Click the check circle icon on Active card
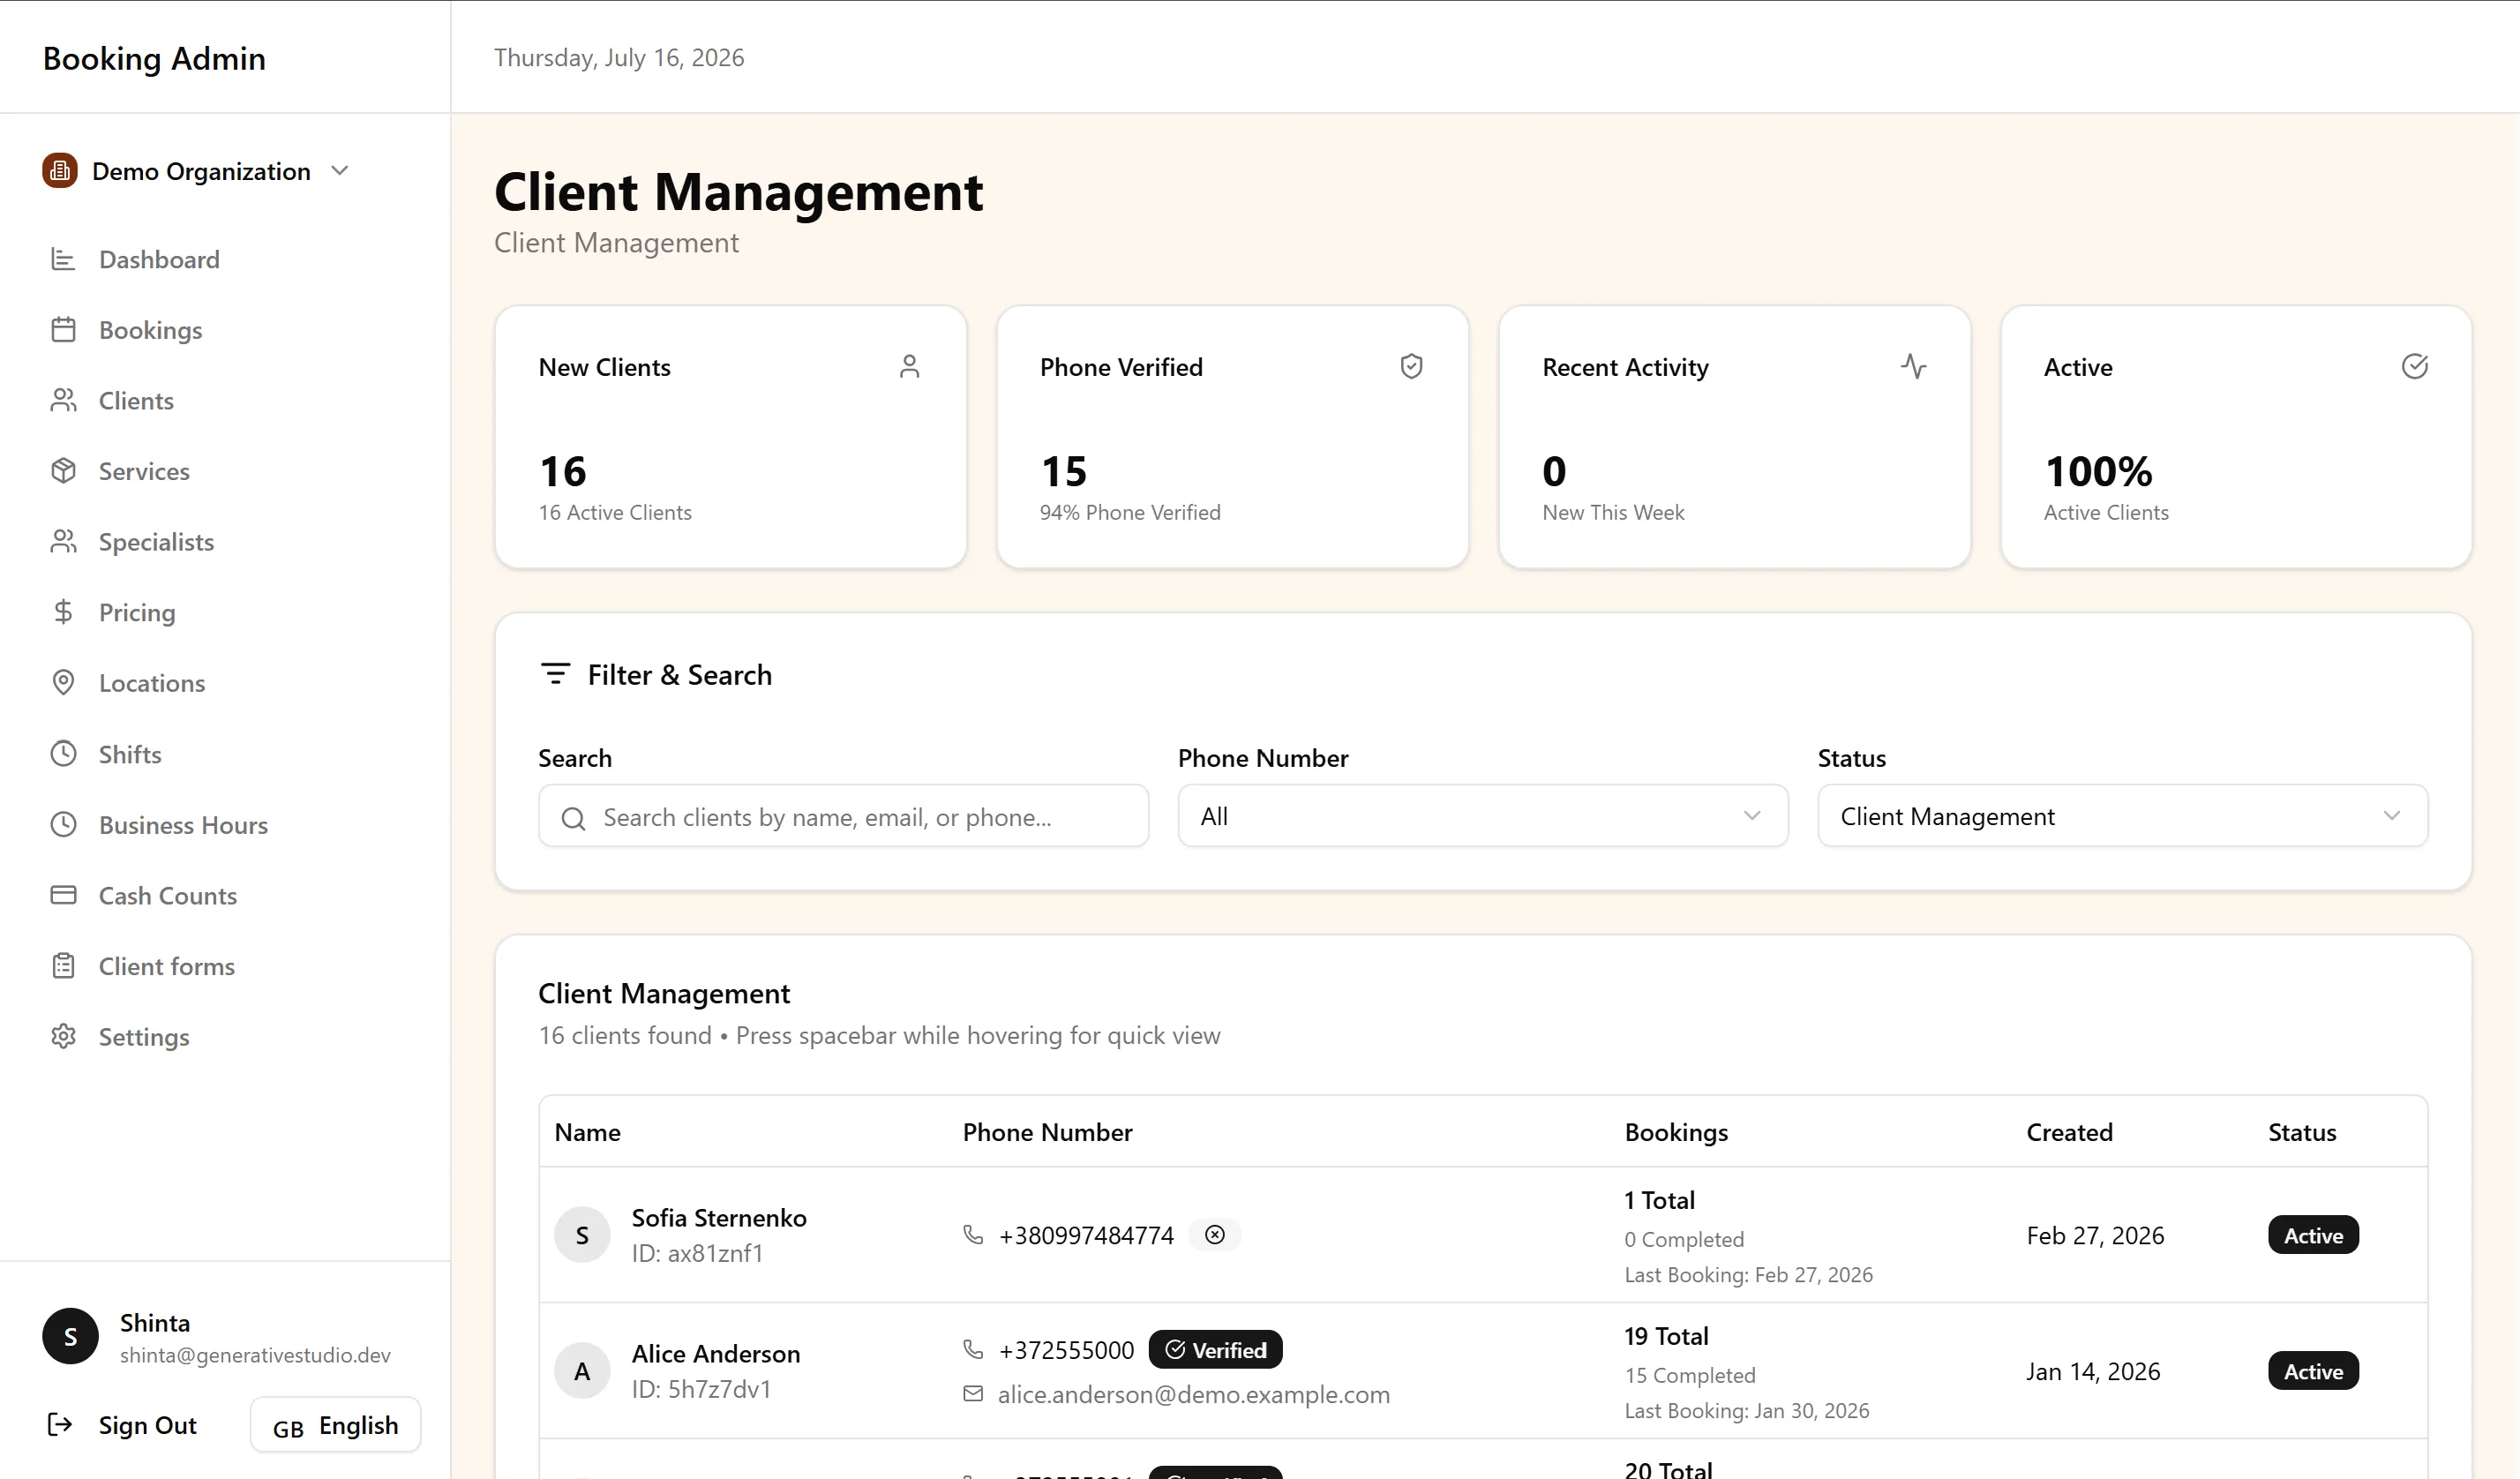Viewport: 2520px width, 1479px height. 2415,366
